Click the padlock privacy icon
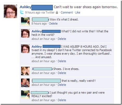 click(57, 12)
